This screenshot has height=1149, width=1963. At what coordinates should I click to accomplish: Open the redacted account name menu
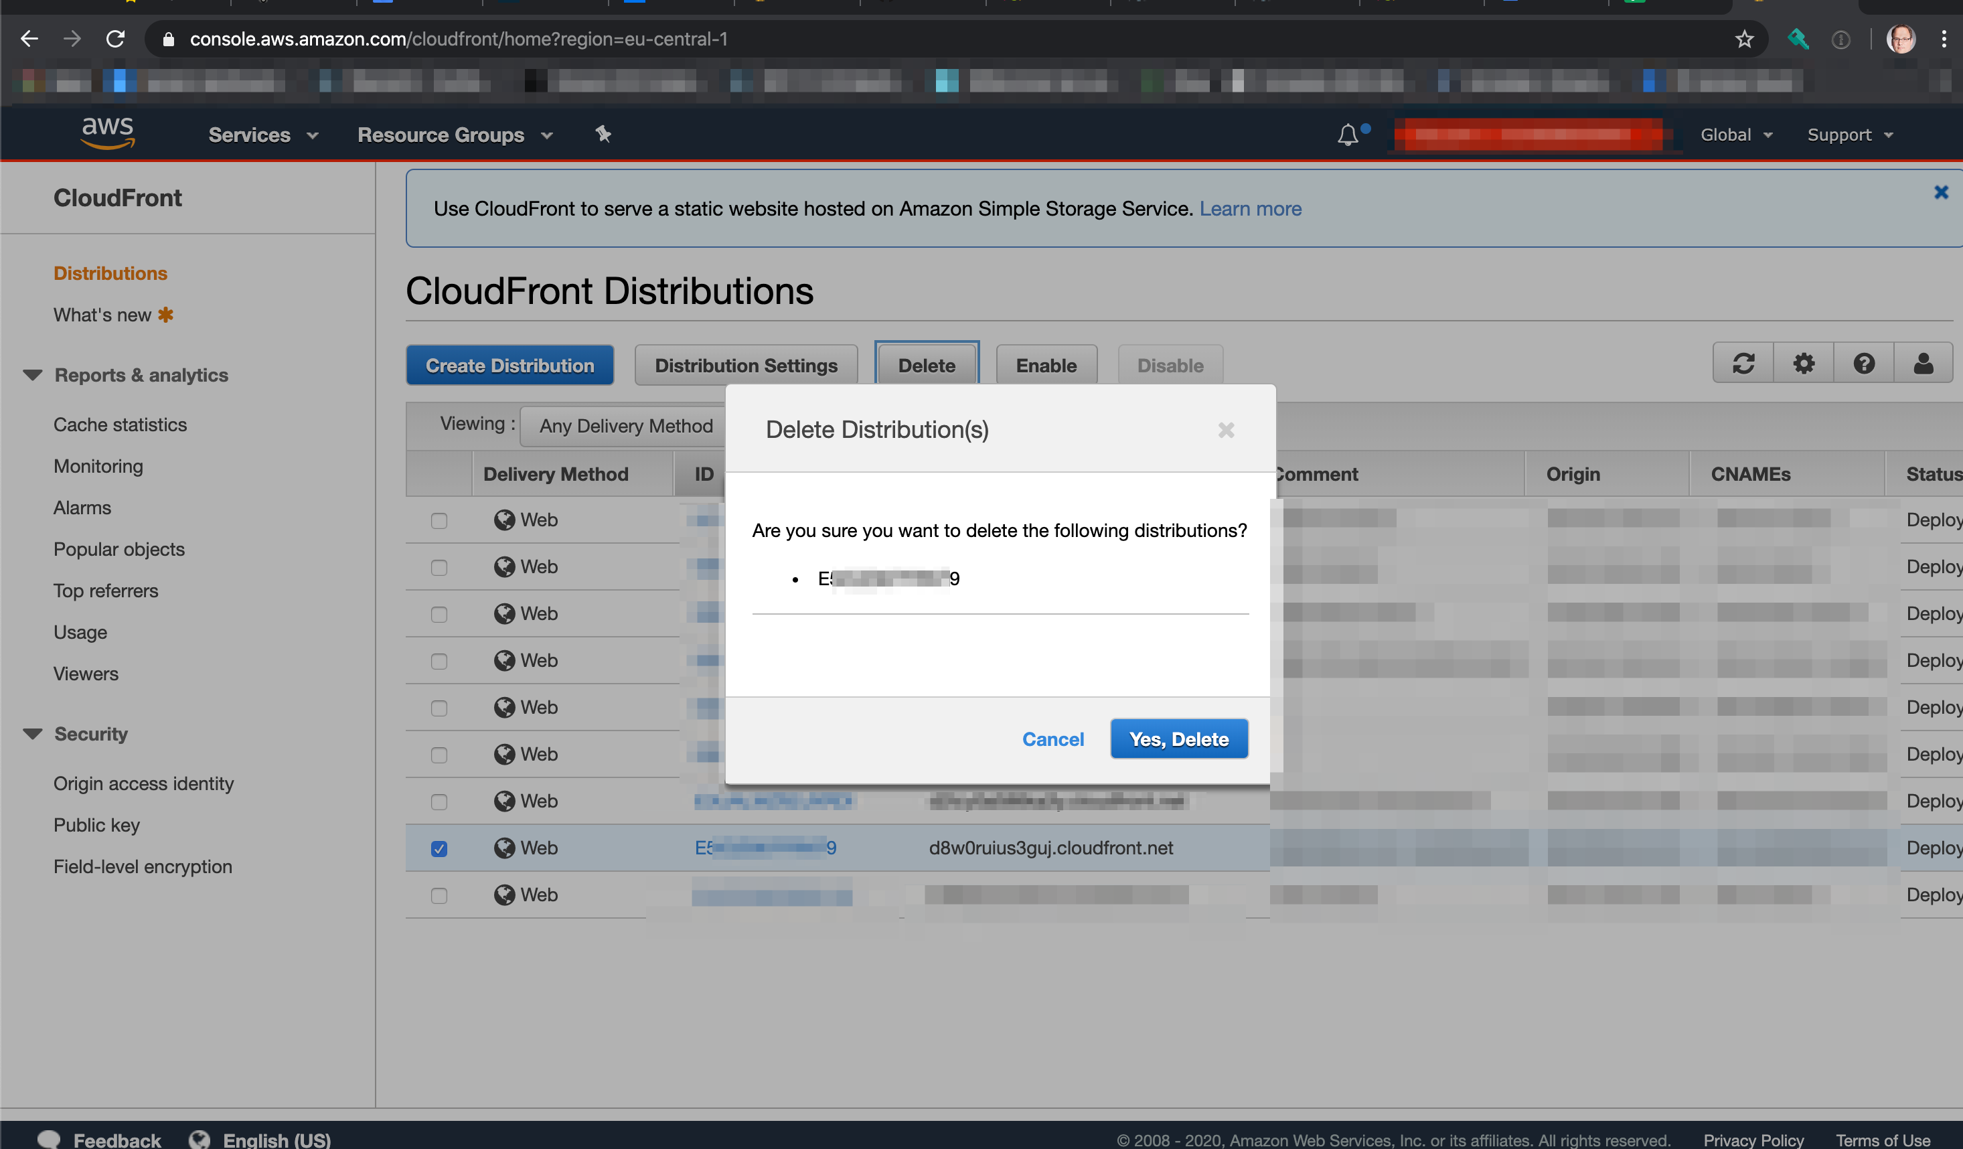(1528, 135)
